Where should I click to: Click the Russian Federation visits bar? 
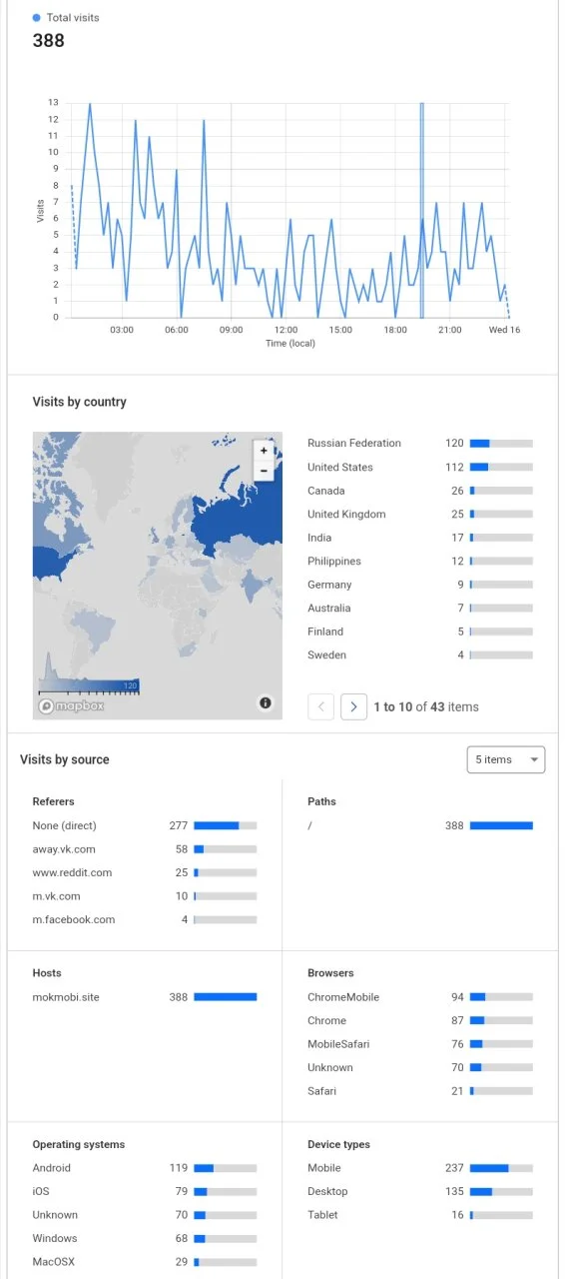(x=501, y=443)
